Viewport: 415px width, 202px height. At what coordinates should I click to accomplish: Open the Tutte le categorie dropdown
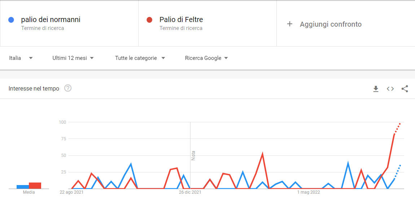pyautogui.click(x=140, y=58)
